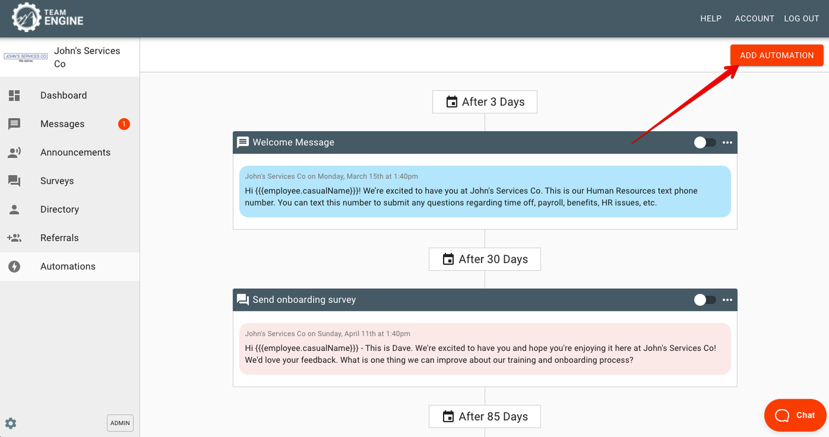Viewport: 829px width, 437px height.
Task: Click the Team Engine logo
Action: pyautogui.click(x=47, y=18)
